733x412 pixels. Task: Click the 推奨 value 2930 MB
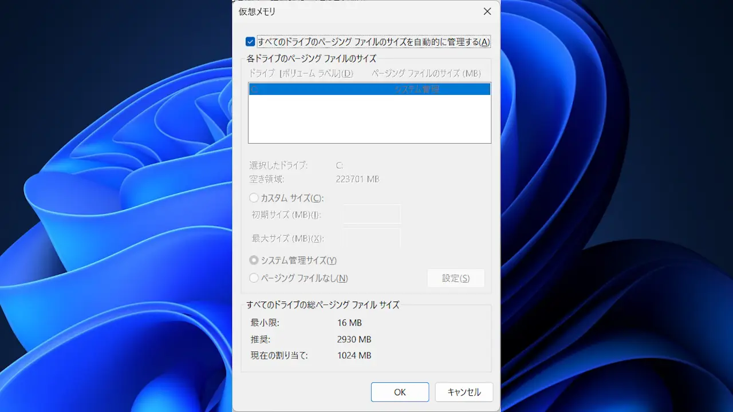tap(354, 339)
